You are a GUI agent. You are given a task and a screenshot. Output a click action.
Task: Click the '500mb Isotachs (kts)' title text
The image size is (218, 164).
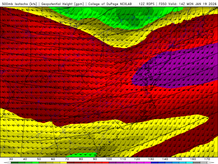19,4
